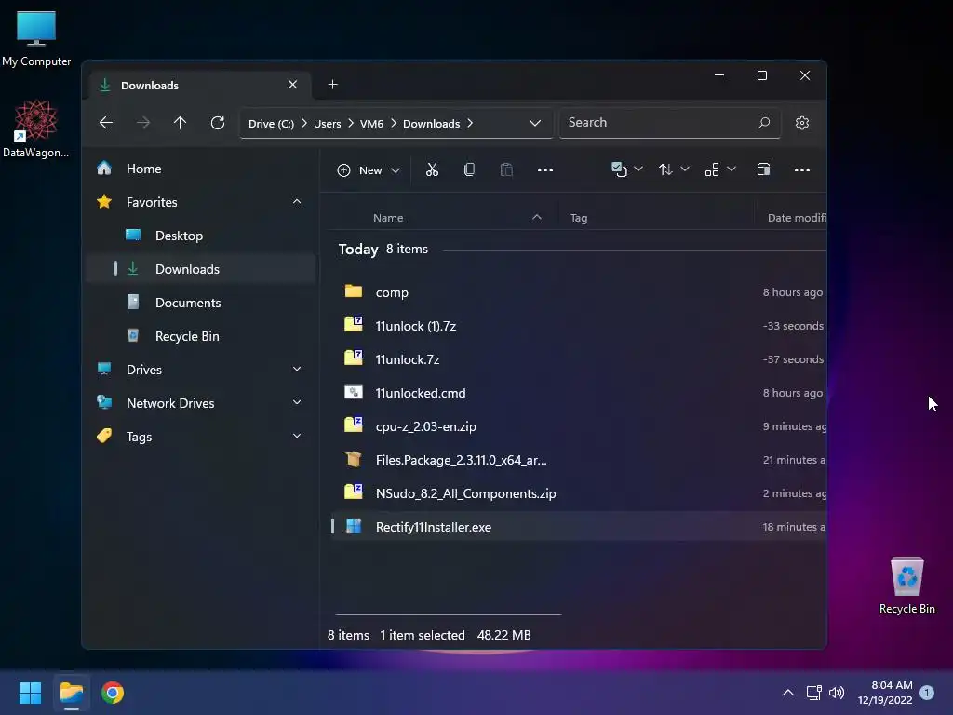Select cpu-z_2.03-en.zip file

tap(577, 426)
